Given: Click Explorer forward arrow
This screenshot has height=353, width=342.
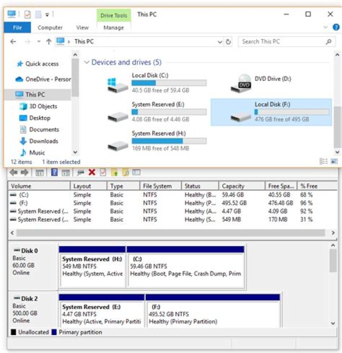Looking at the screenshot, I should pos(27,42).
